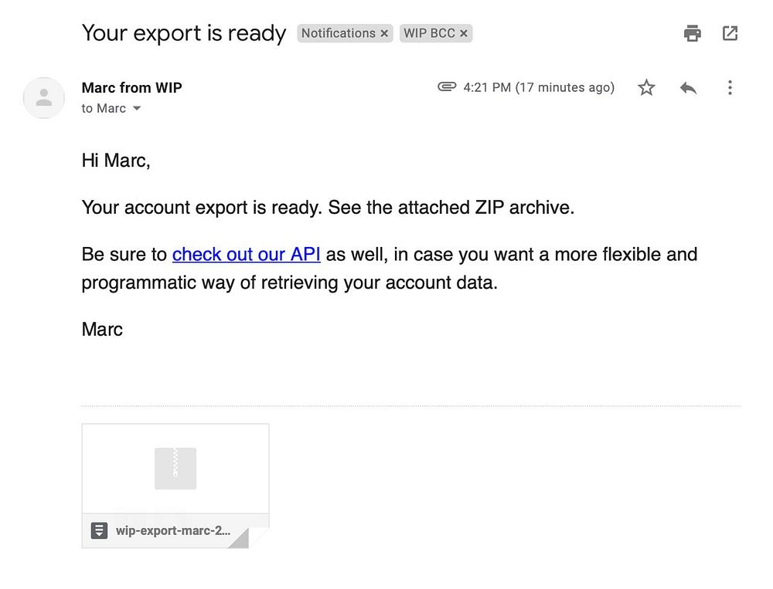Remove the Notifications label with its x

tap(384, 34)
